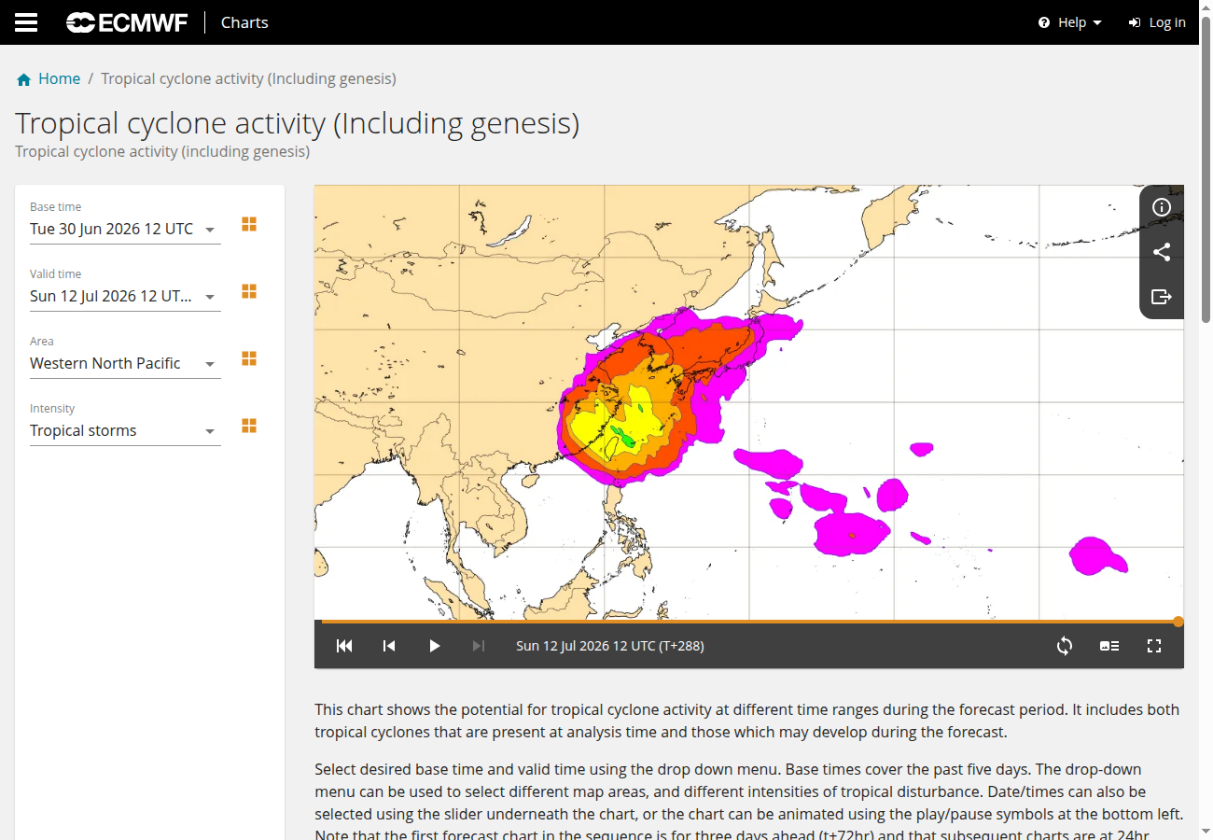This screenshot has width=1213, height=840.
Task: Open the hamburger navigation menu
Action: click(x=26, y=22)
